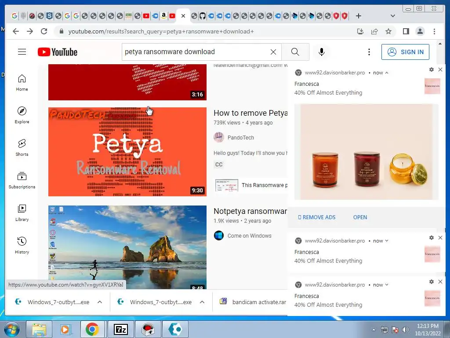Click the install app icon in address bar
This screenshot has width=450, height=338.
(360, 31)
